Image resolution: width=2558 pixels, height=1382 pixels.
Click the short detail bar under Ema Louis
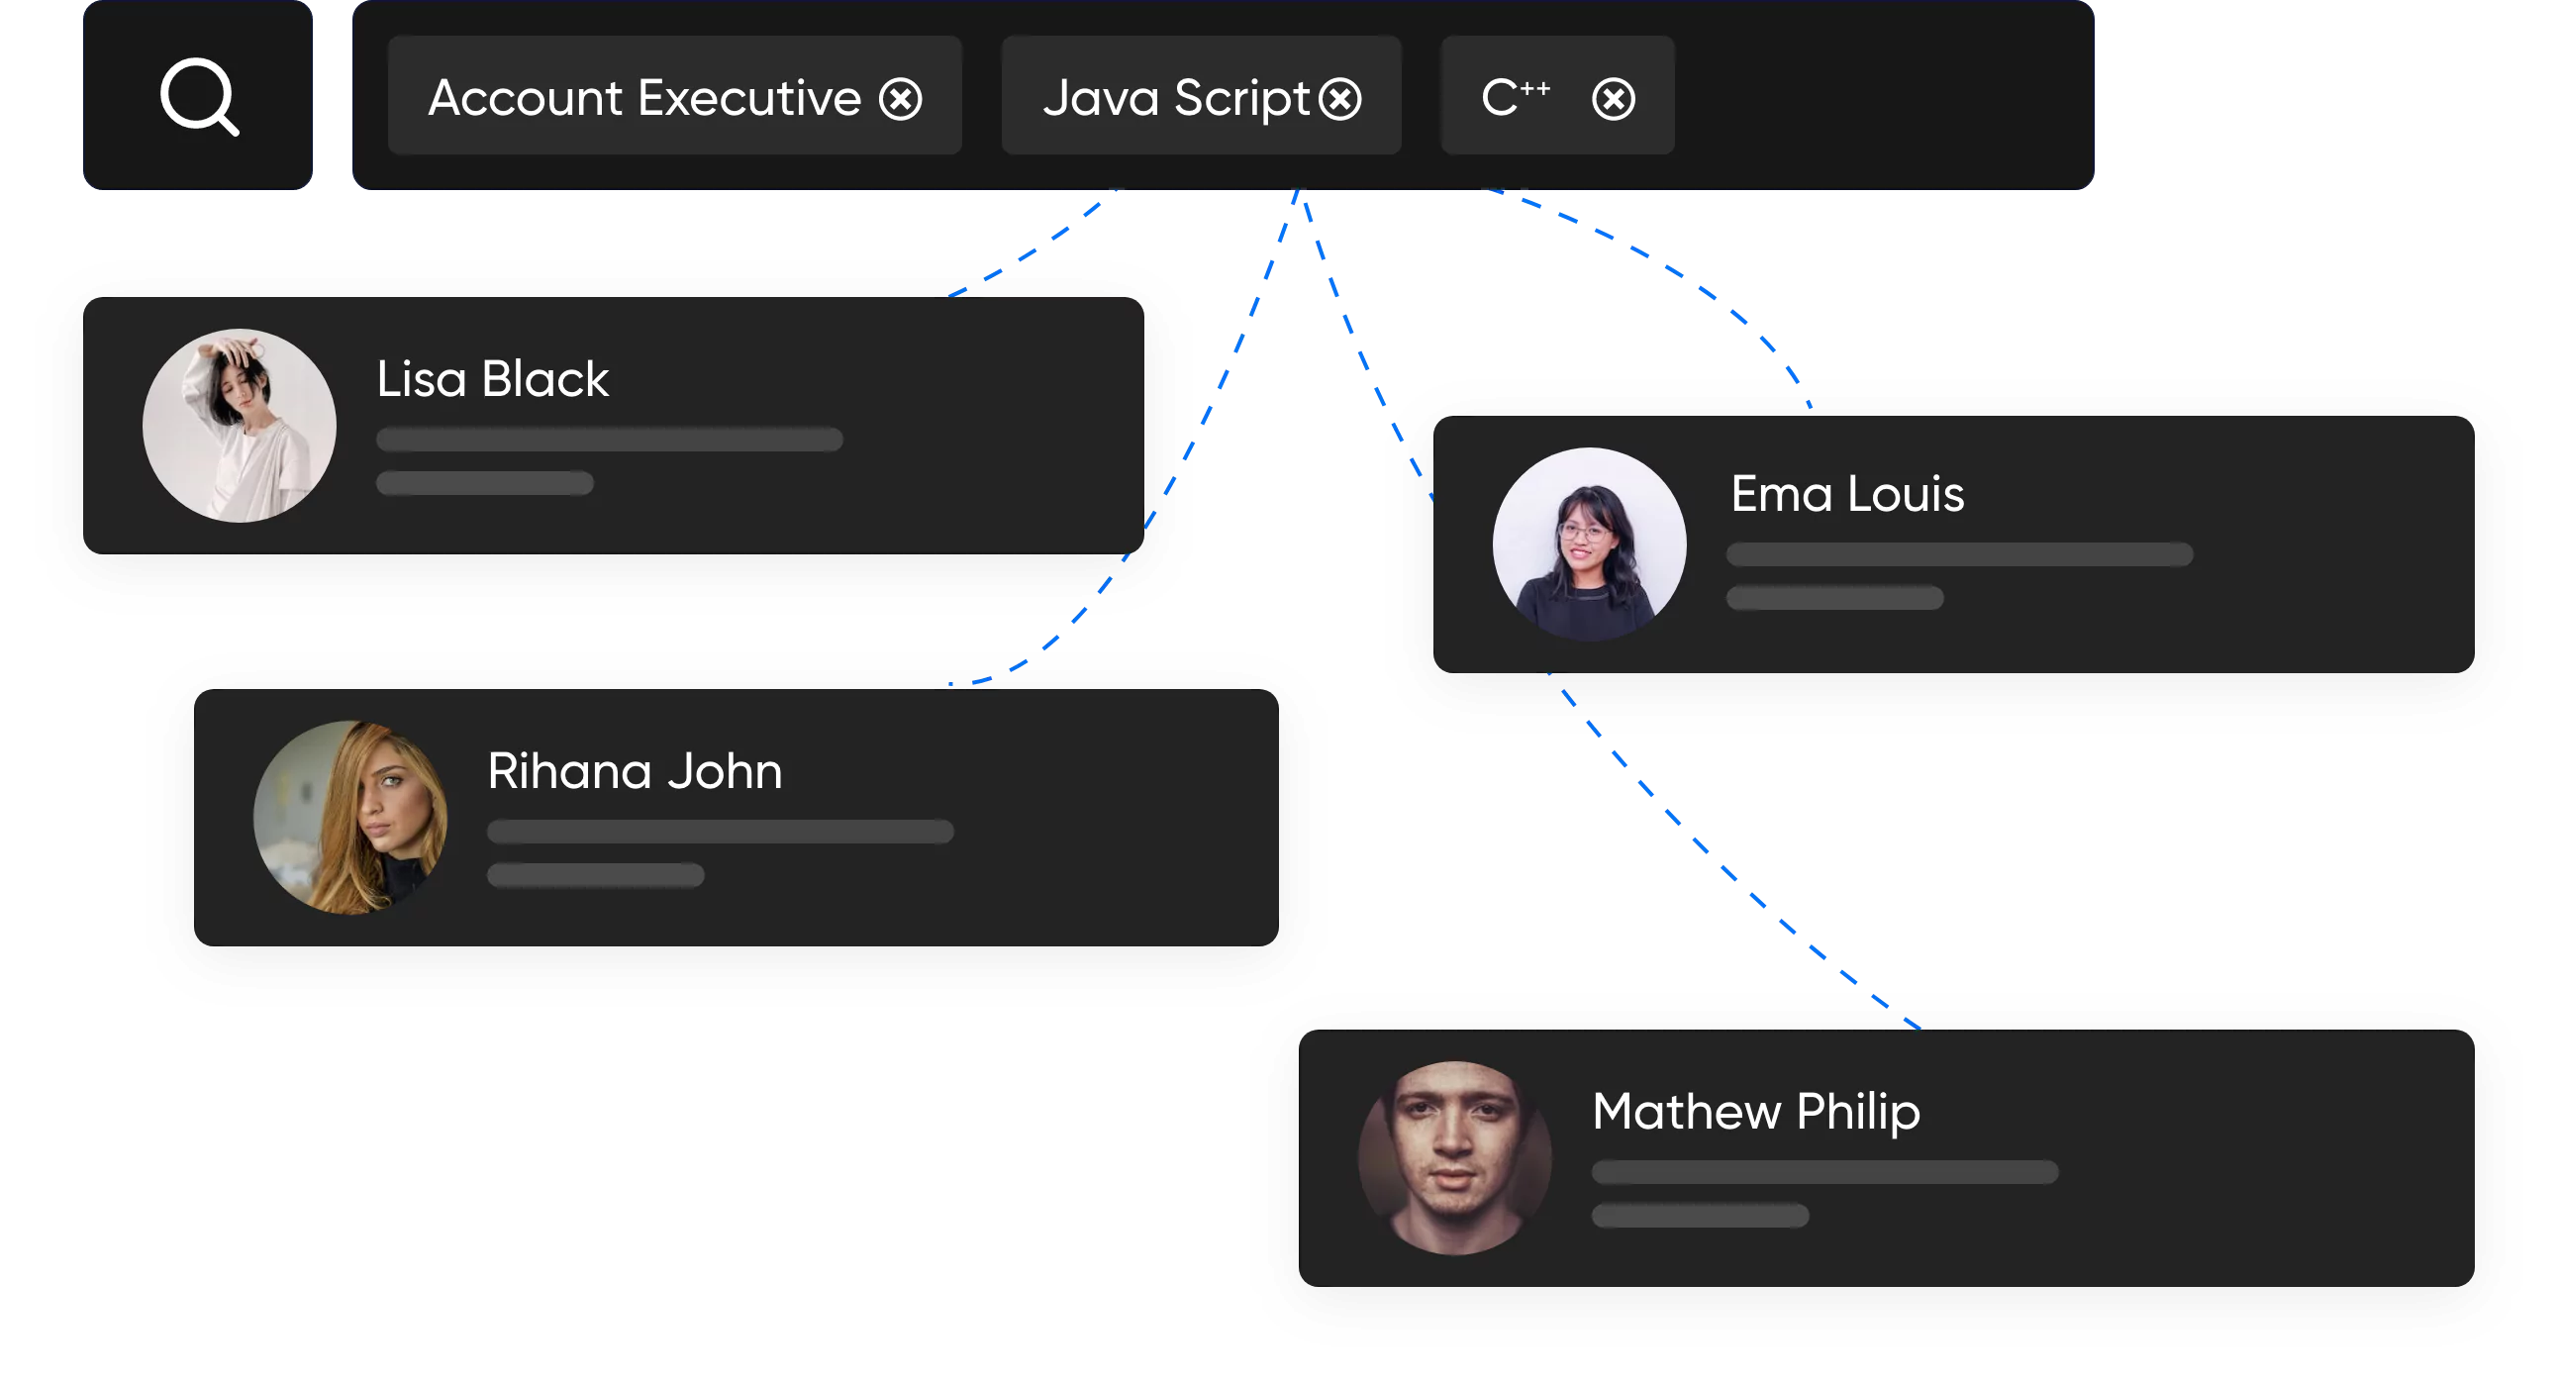1834,598
